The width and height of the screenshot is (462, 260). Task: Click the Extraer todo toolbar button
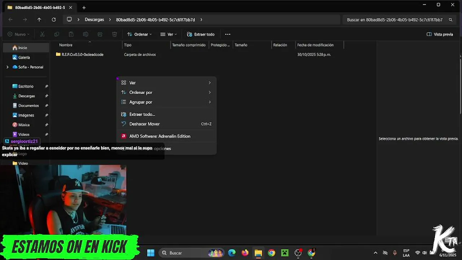click(x=201, y=34)
